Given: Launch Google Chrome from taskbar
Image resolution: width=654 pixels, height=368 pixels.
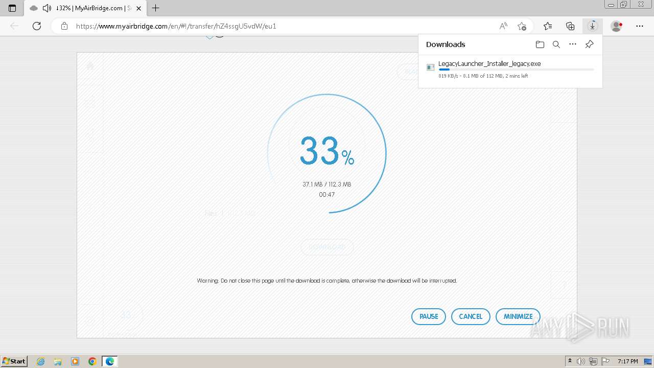Looking at the screenshot, I should pos(92,361).
